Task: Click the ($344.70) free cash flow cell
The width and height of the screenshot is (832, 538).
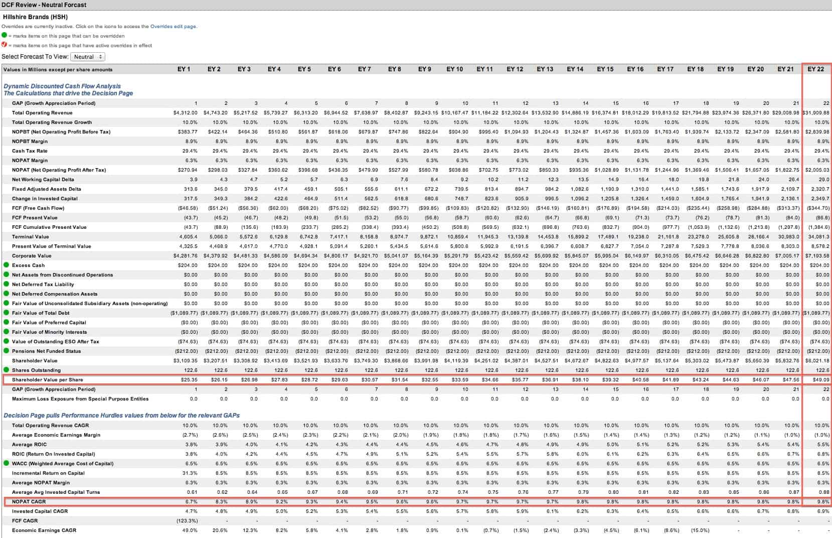Action: (x=817, y=208)
